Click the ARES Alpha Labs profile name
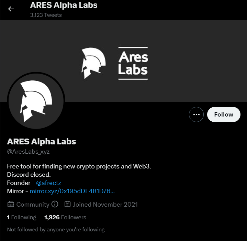Image resolution: width=247 pixels, height=241 pixels. click(42, 142)
